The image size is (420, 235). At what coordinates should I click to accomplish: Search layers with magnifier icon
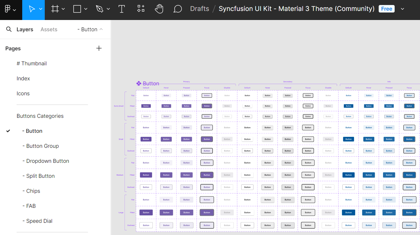[9, 29]
